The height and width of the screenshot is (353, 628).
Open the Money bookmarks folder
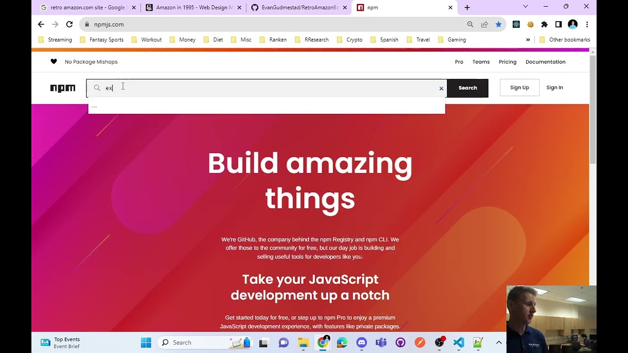pyautogui.click(x=183, y=40)
